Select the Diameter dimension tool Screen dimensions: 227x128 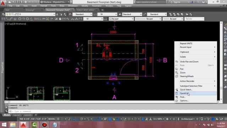[x=27, y=19]
